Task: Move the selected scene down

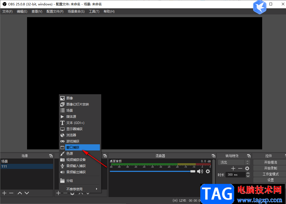Action: click(x=27, y=193)
